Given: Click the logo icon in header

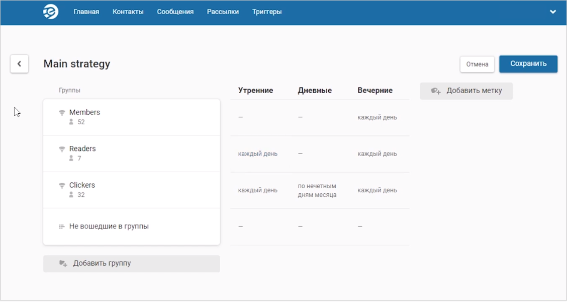Looking at the screenshot, I should coord(51,12).
